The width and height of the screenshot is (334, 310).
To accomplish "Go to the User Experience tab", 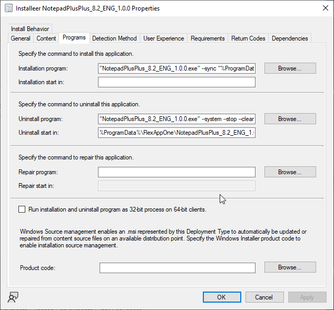I will click(x=164, y=38).
